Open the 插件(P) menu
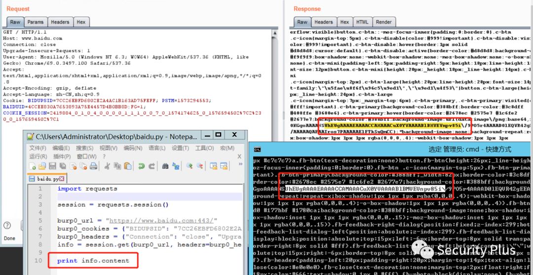The width and height of the screenshot is (533, 275). [x=62, y=157]
